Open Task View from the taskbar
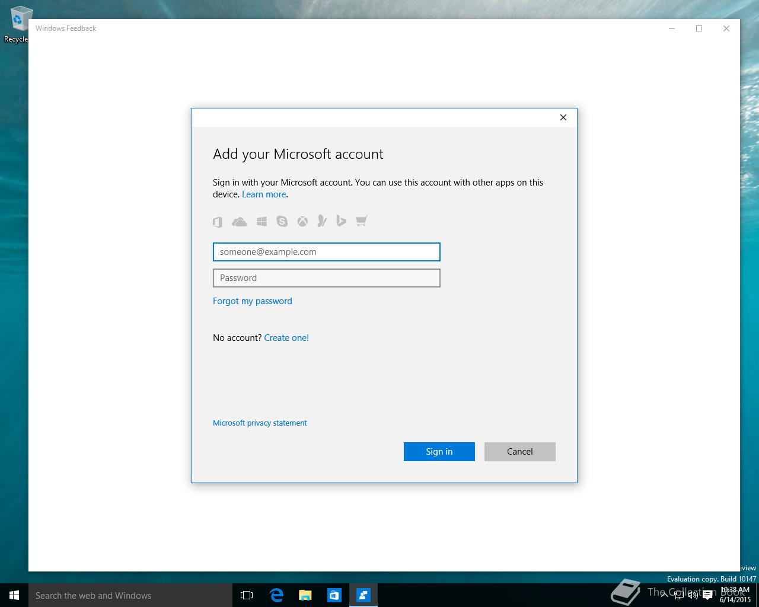The height and width of the screenshot is (607, 759). pyautogui.click(x=247, y=595)
